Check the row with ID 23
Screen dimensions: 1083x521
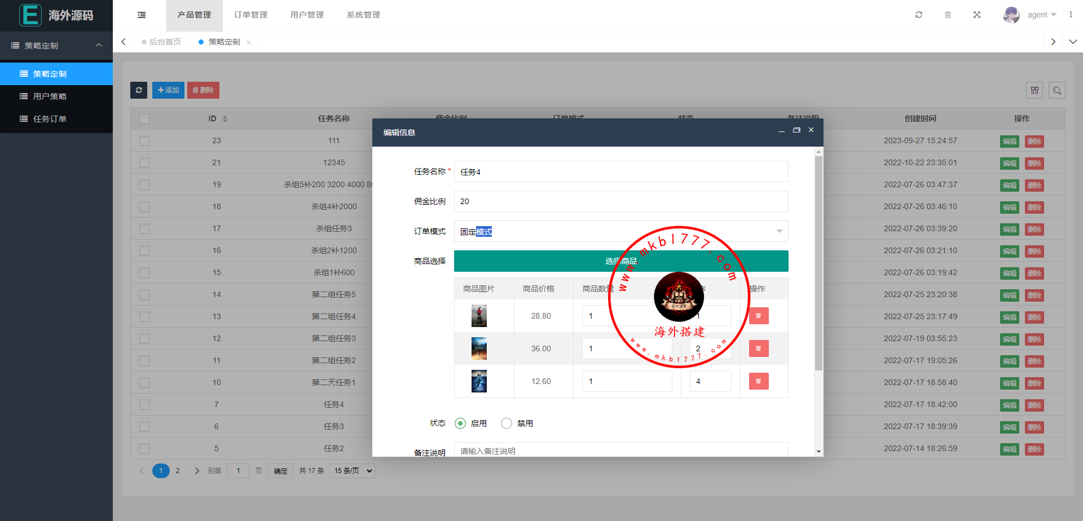144,141
